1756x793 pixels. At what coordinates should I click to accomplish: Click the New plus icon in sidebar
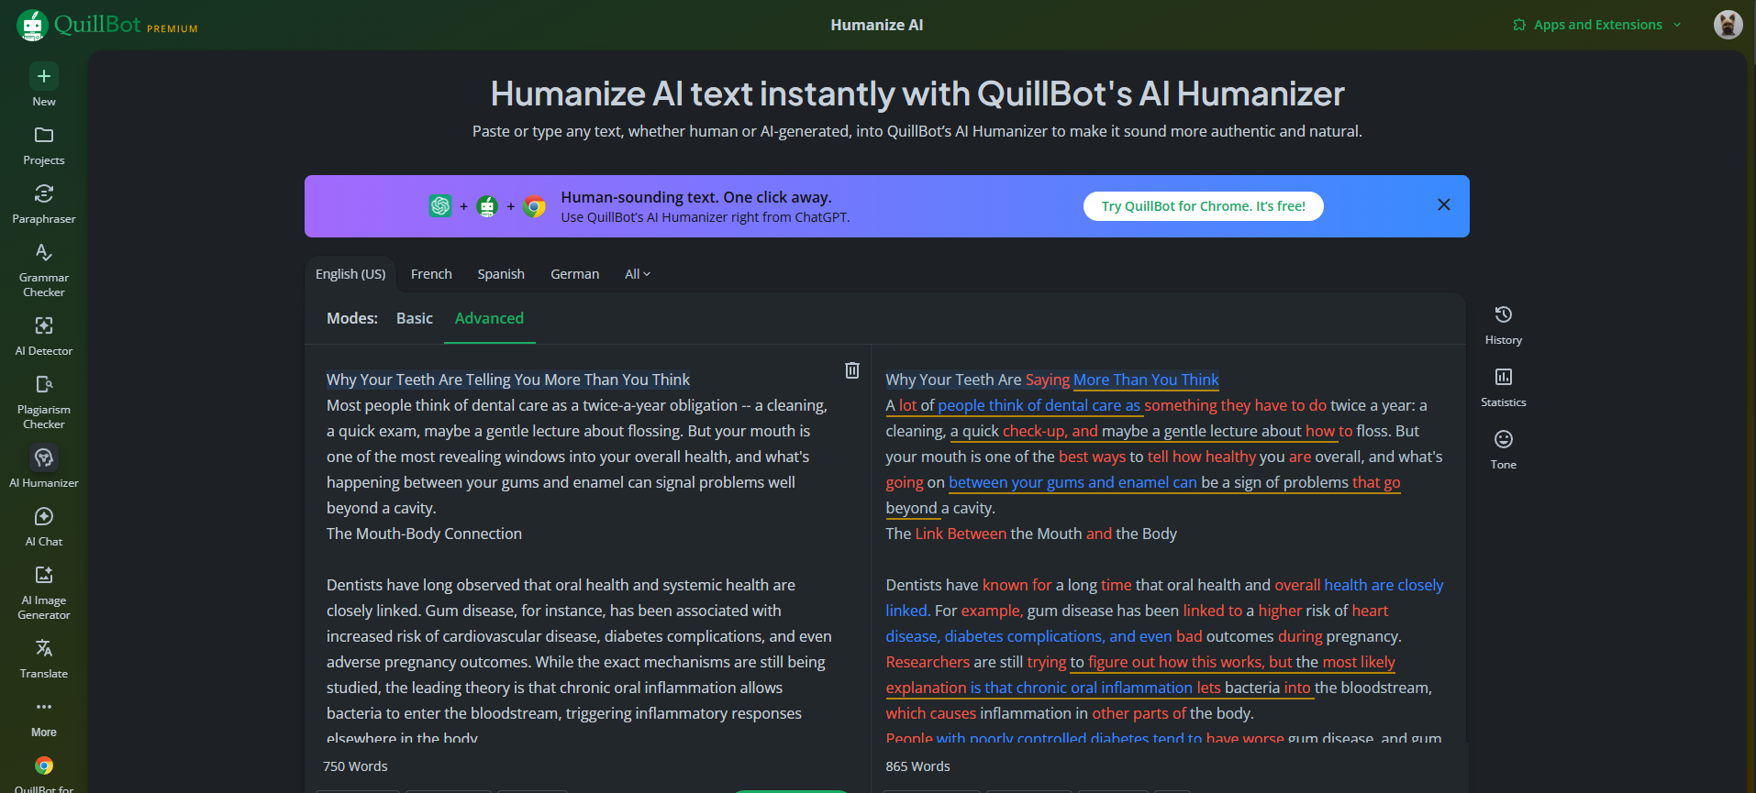(43, 77)
